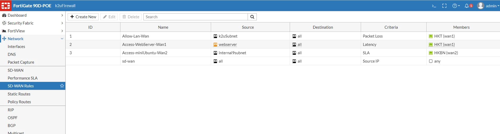Click the Network menu icon
Image resolution: width=500 pixels, height=134 pixels.
click(4, 39)
